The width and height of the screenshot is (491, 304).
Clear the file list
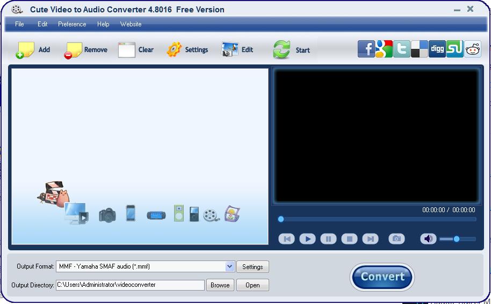click(x=126, y=50)
